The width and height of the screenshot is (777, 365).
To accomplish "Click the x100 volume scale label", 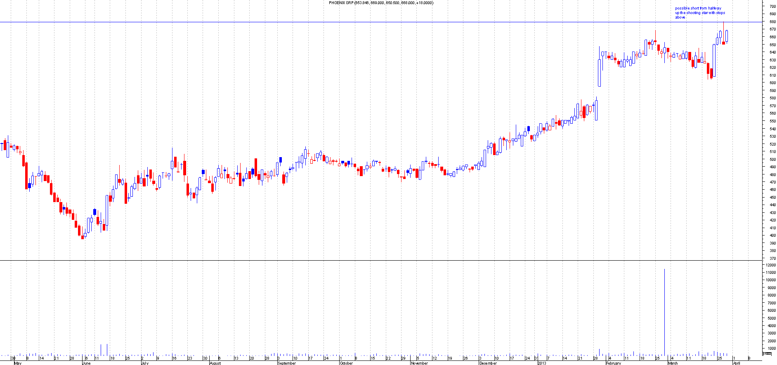I will (767, 354).
